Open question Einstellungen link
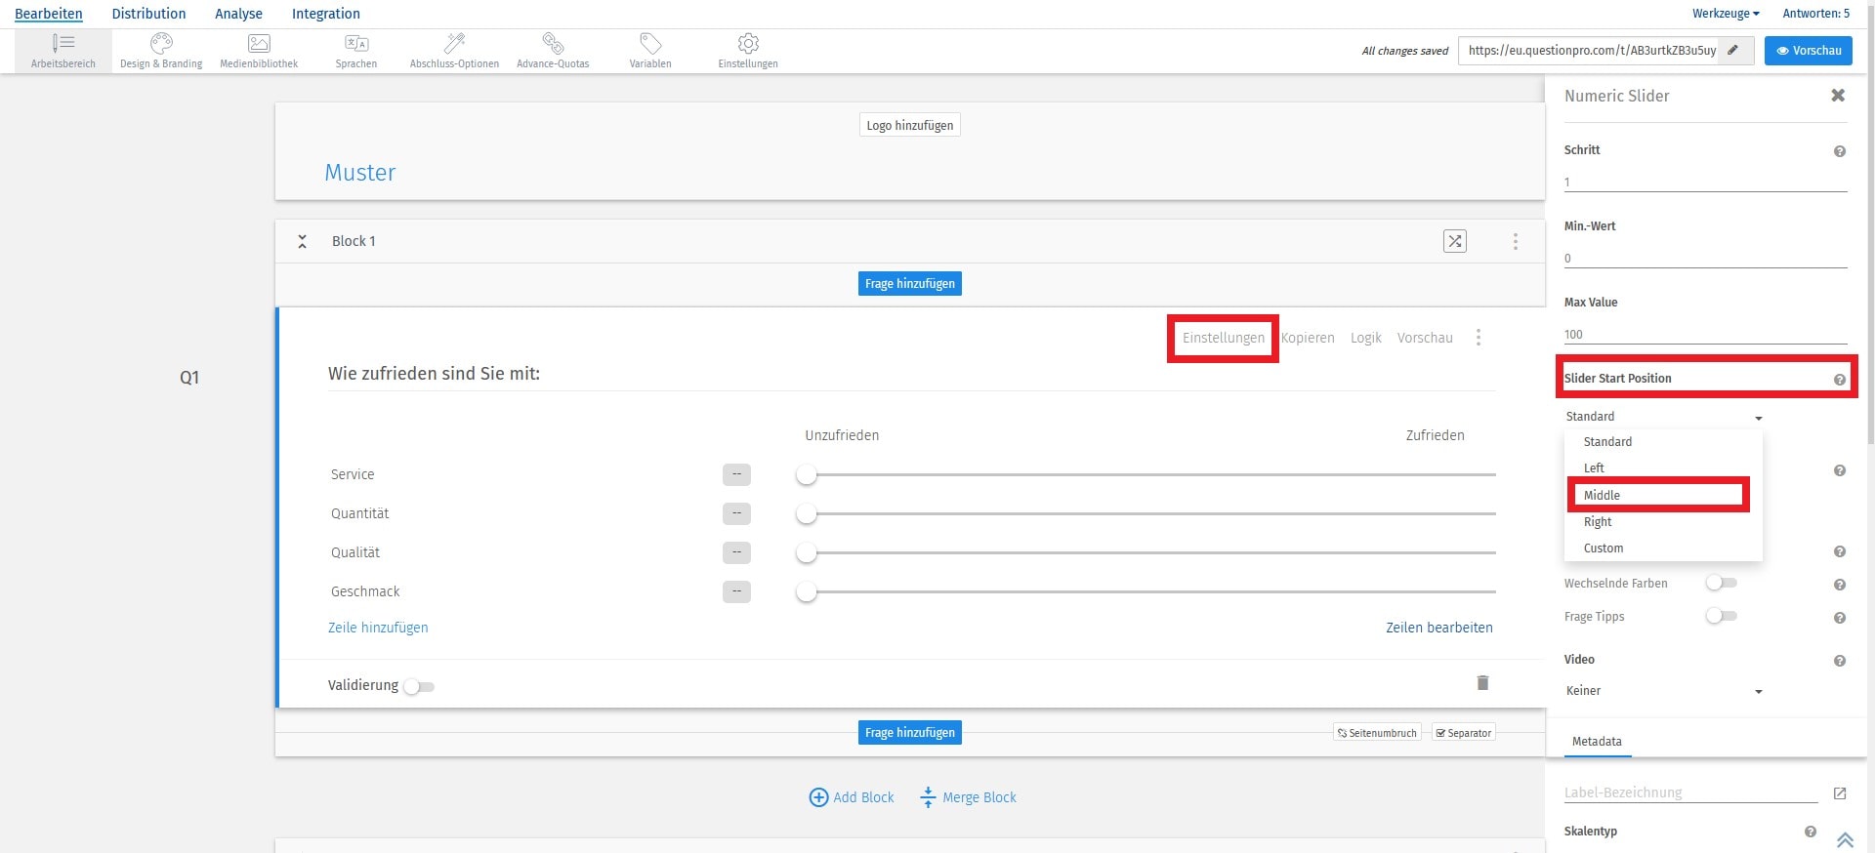The width and height of the screenshot is (1875, 853). pos(1223,338)
